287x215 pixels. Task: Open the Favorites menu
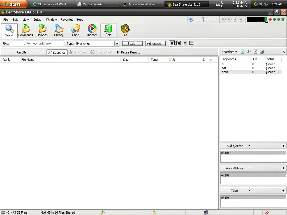coord(67,20)
